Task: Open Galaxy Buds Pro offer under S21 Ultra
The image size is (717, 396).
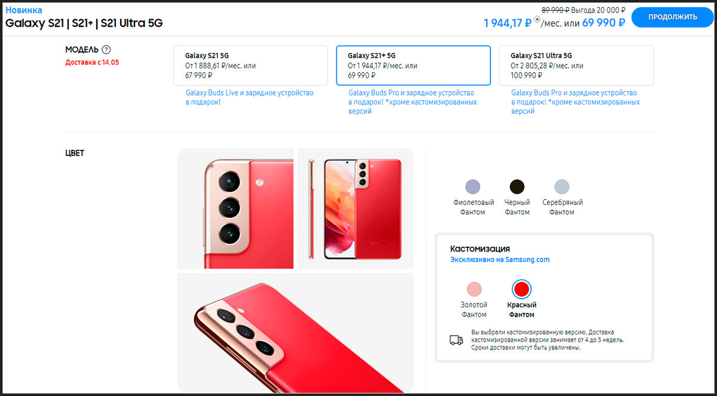Action: pos(575,102)
